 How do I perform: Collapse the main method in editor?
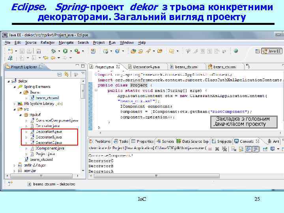coord(96,90)
